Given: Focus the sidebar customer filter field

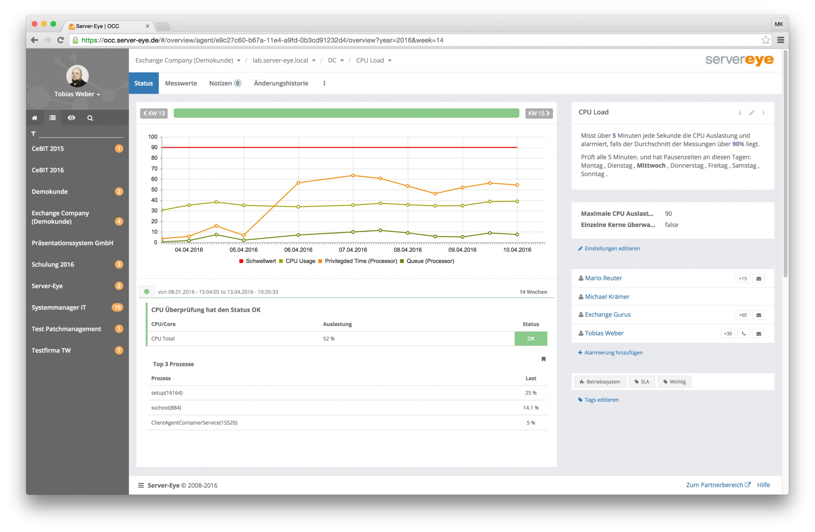Looking at the screenshot, I should pos(81,133).
